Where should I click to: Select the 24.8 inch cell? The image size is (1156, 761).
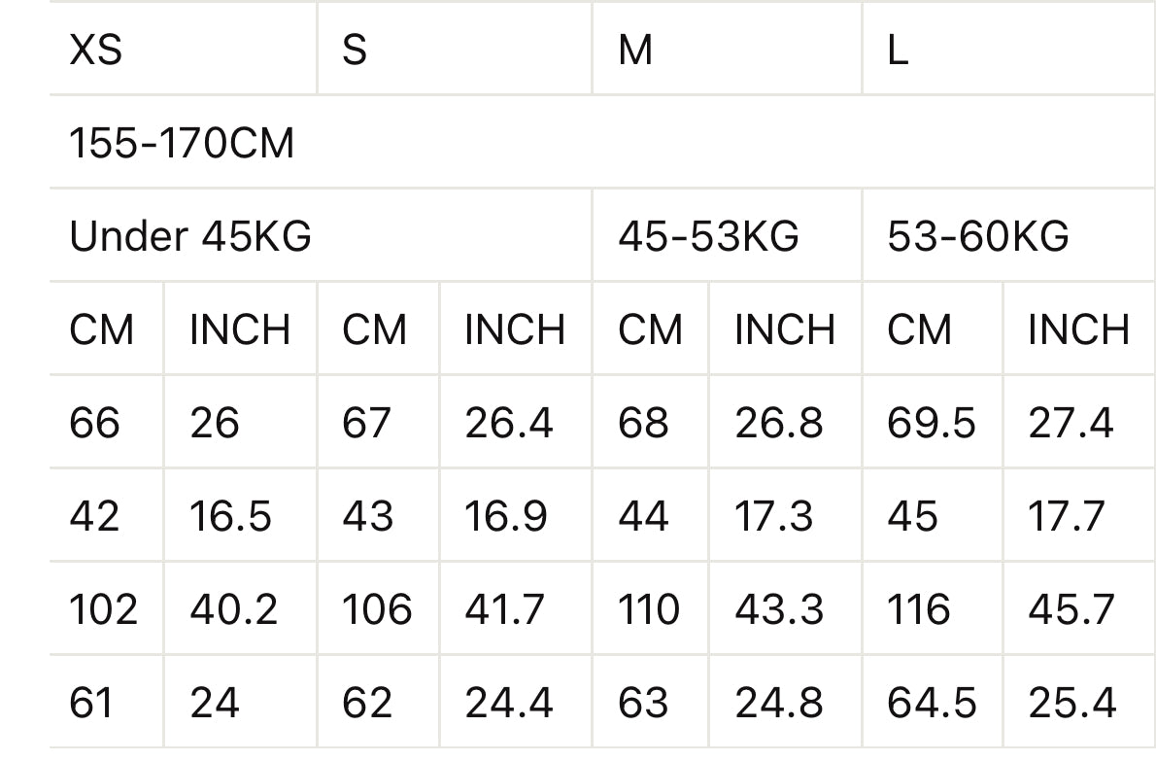779,703
